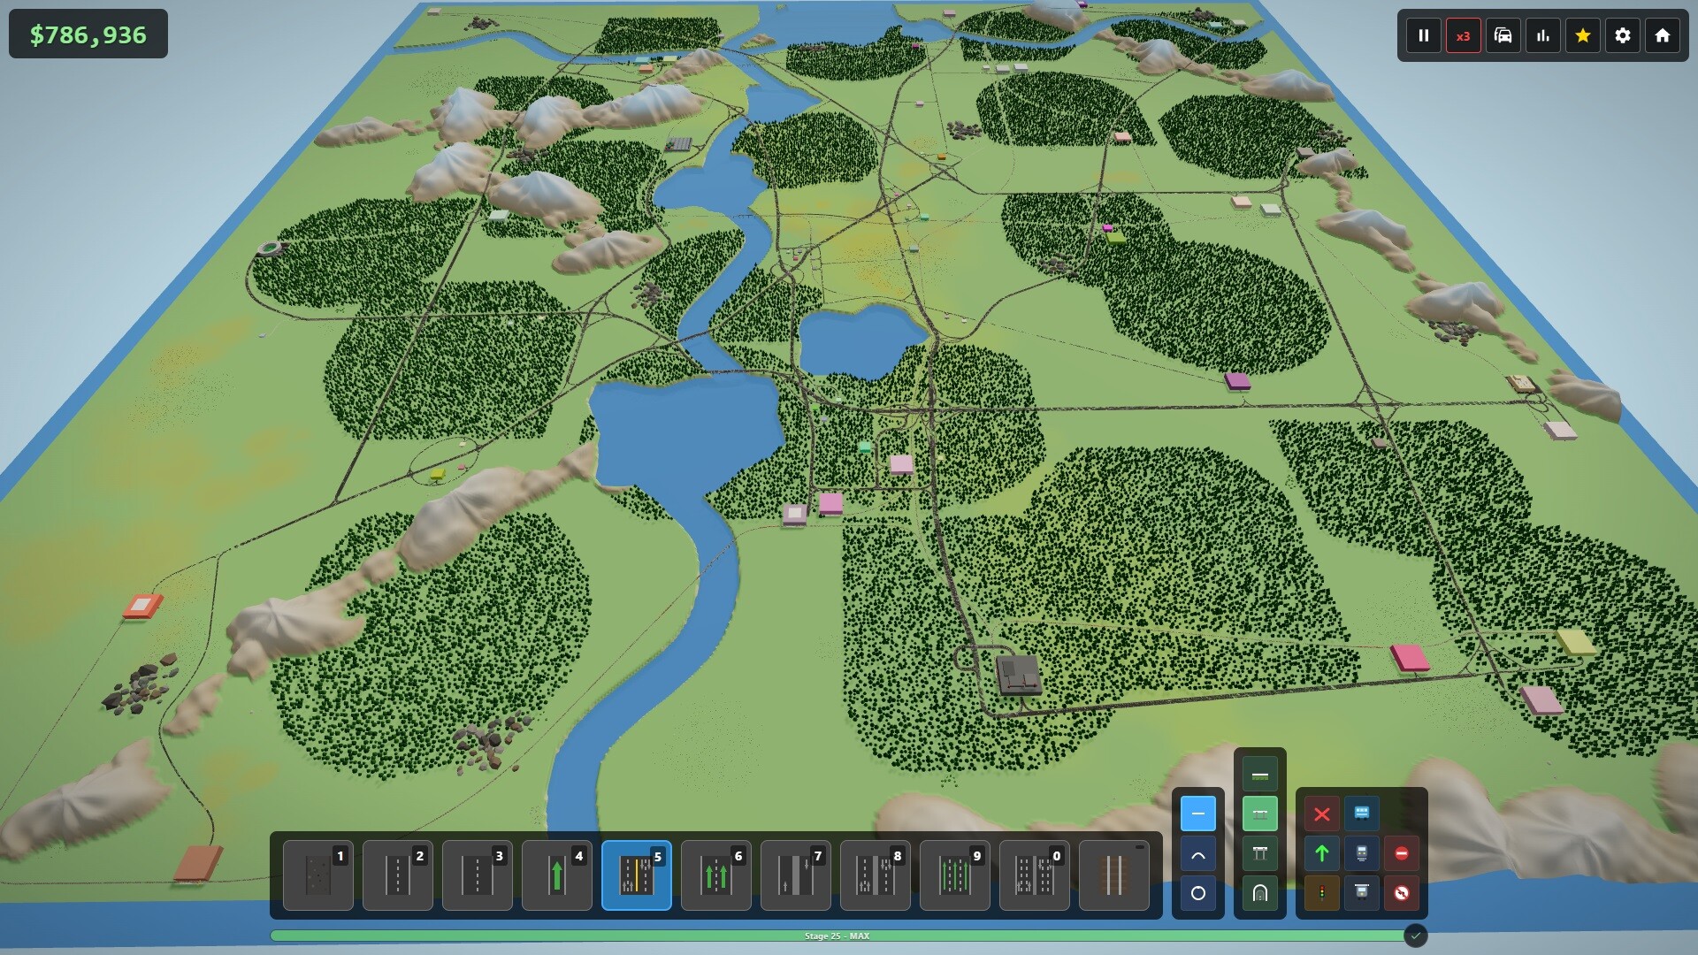
Task: Place a traffic light tool
Action: tap(1322, 893)
